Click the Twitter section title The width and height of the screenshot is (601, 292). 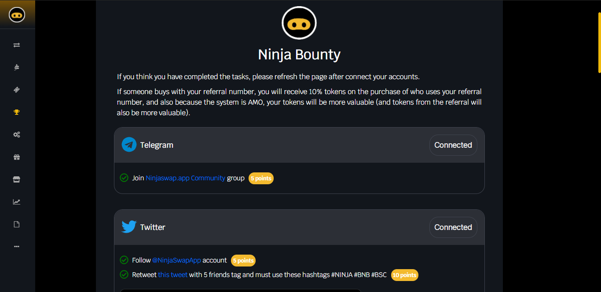[x=153, y=227]
